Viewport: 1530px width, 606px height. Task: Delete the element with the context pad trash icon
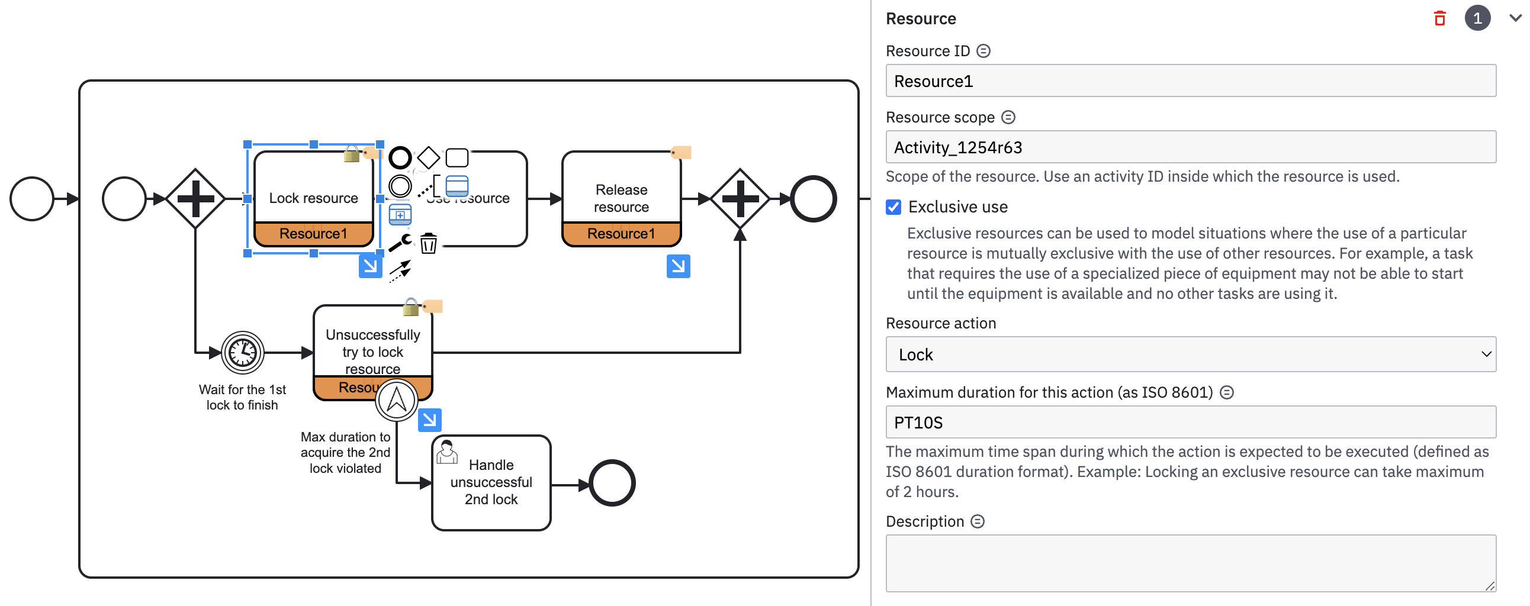[428, 243]
